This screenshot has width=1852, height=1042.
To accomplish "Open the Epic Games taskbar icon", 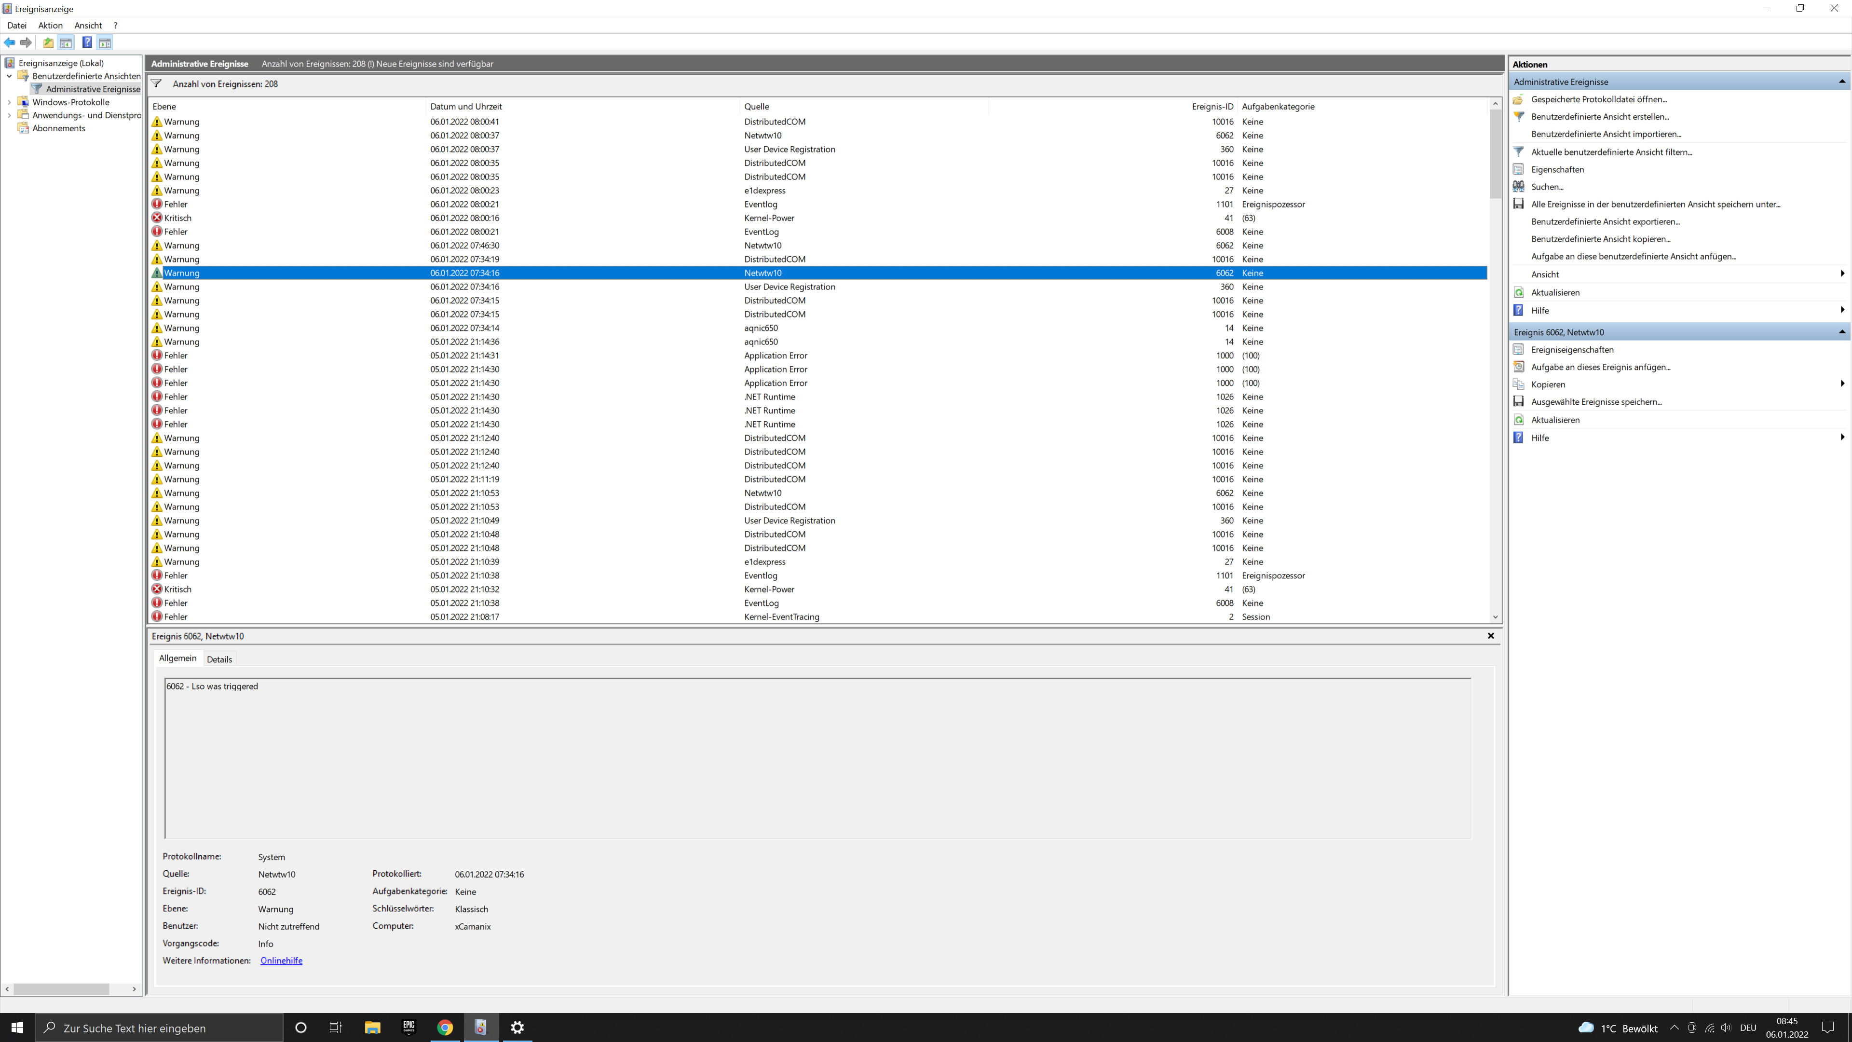I will [x=409, y=1027].
